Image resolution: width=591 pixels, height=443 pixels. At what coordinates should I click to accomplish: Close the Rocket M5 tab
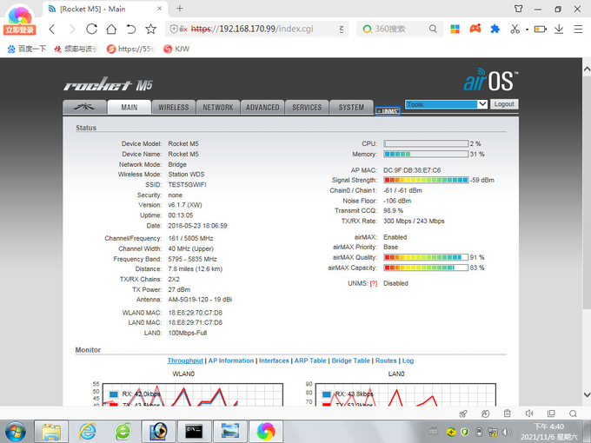159,9
